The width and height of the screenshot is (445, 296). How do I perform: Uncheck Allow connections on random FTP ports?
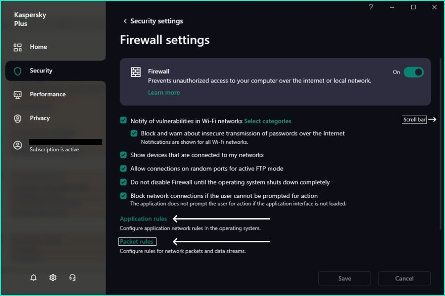point(123,169)
